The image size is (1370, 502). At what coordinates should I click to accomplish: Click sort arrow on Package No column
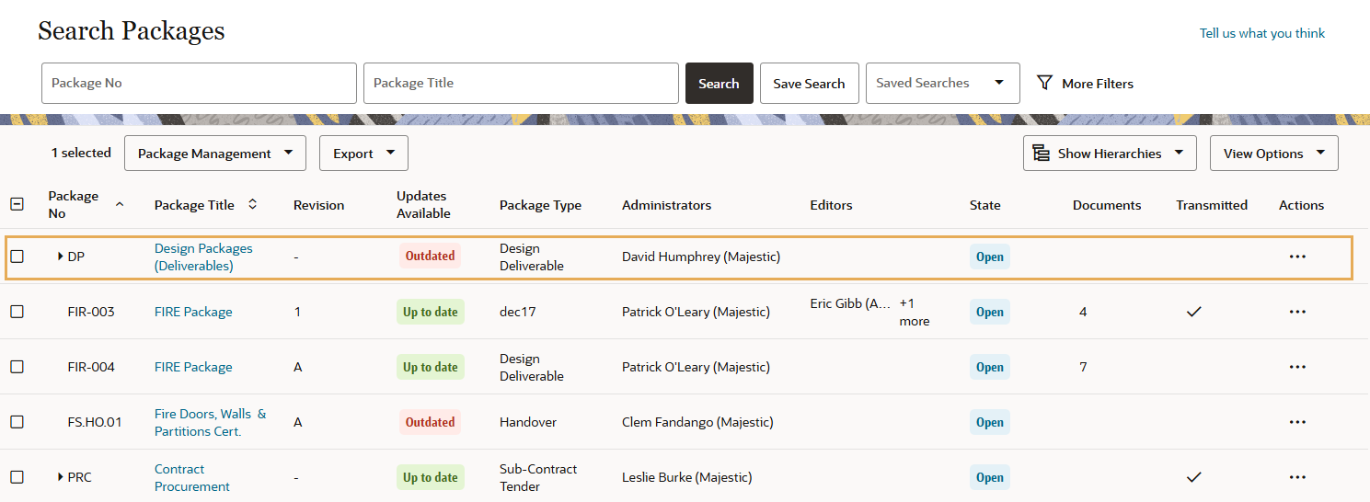(x=120, y=204)
